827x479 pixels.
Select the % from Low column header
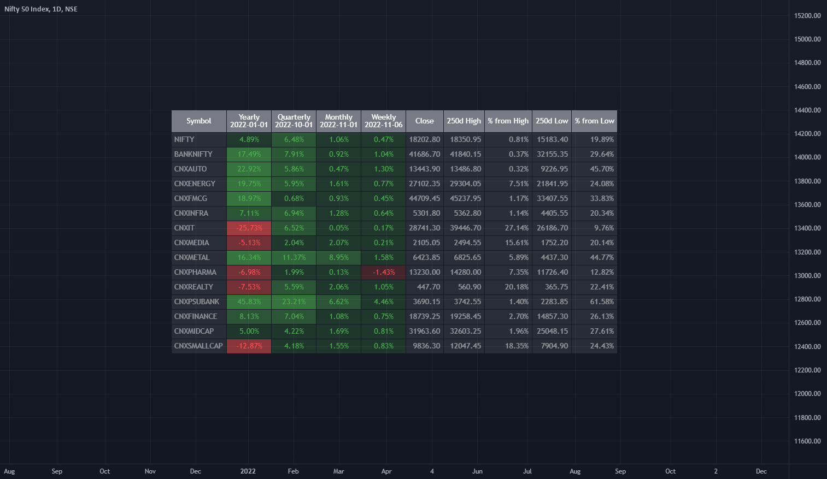595,121
